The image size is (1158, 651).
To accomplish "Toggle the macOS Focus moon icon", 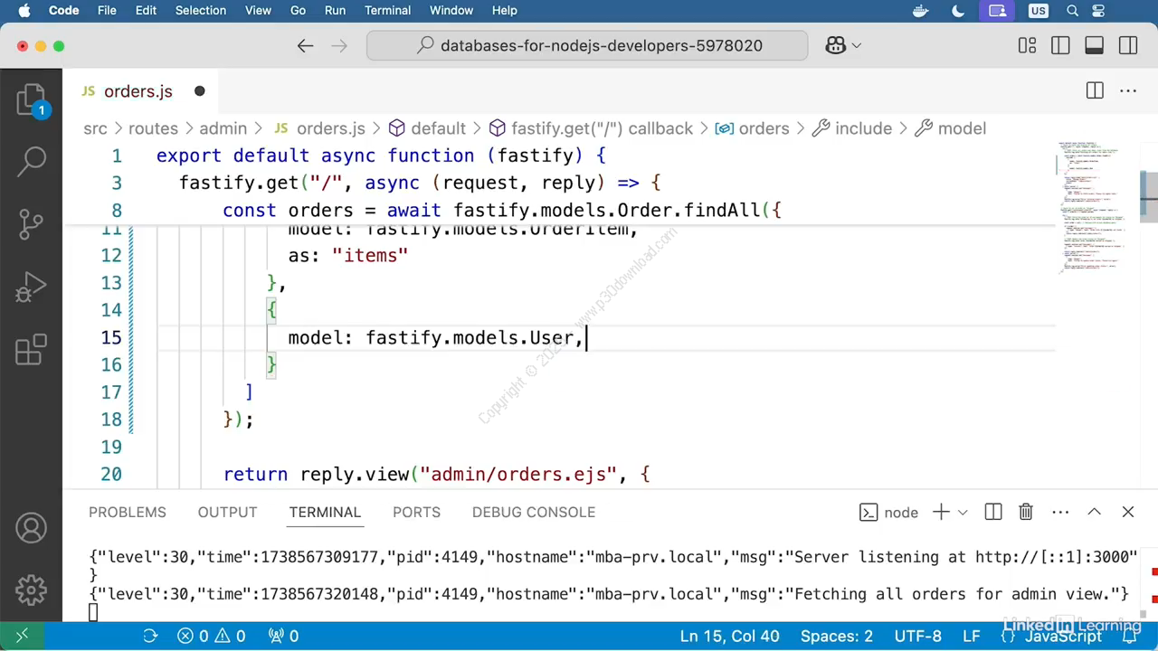I will [x=958, y=11].
